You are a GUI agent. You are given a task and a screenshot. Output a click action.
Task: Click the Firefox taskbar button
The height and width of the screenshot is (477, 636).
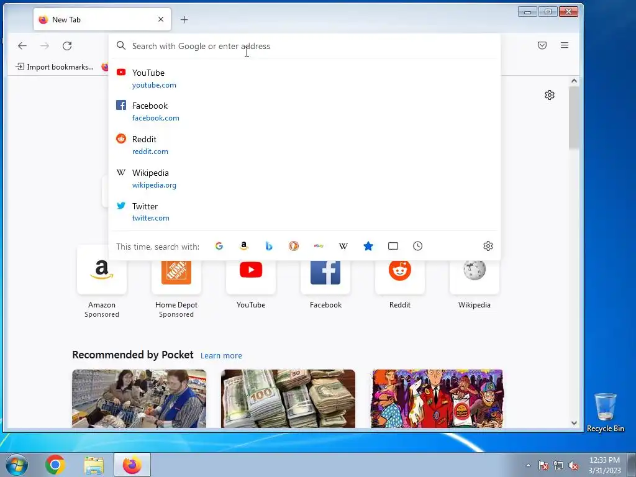[132, 465]
